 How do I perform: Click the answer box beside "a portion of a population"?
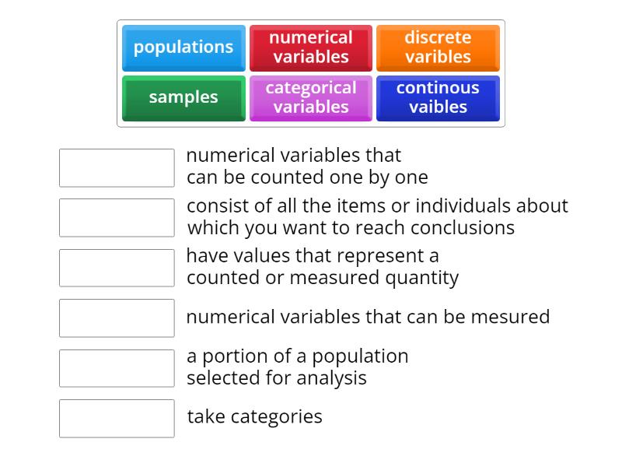(117, 367)
